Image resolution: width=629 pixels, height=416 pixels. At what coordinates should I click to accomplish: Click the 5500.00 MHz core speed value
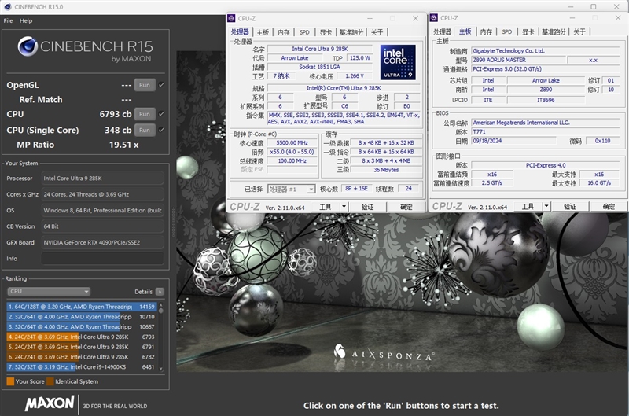(292, 143)
